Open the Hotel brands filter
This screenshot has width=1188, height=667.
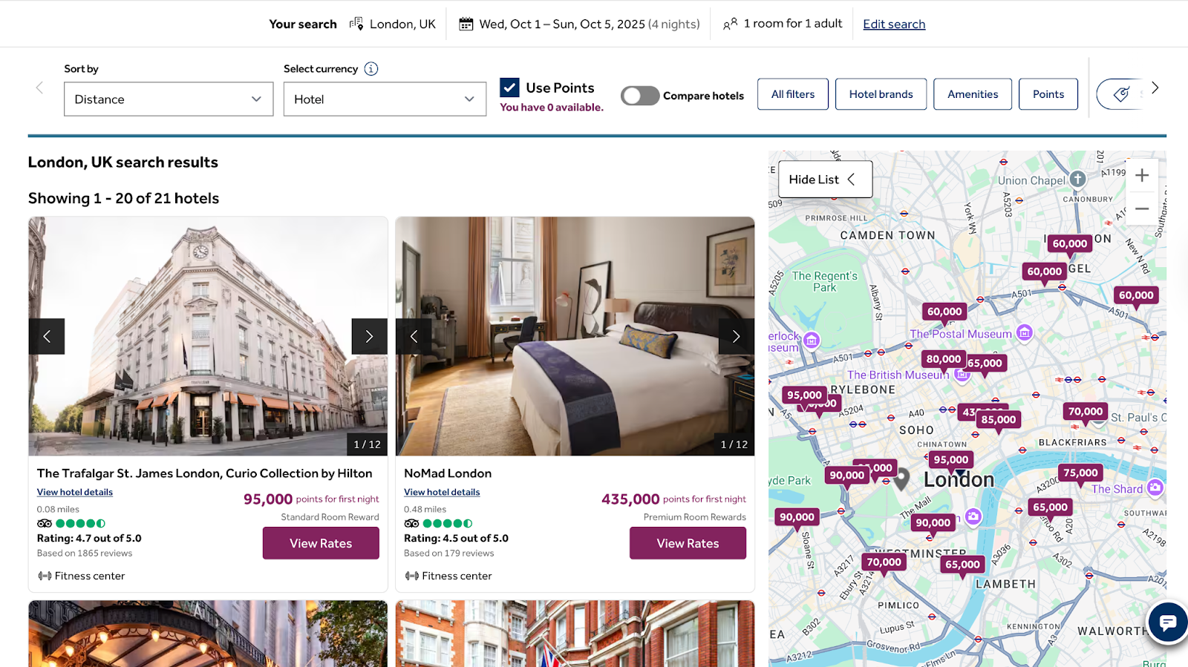pyautogui.click(x=881, y=94)
